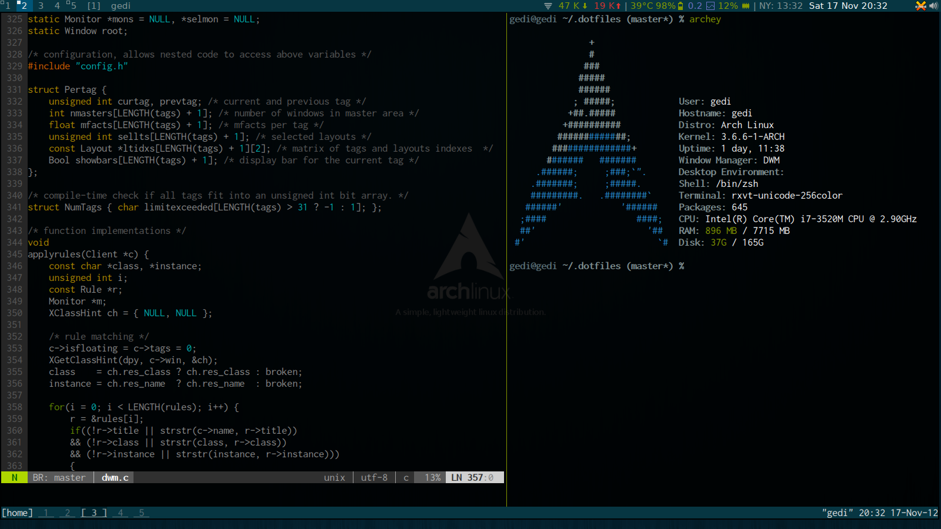Click the Packages: 645 line

click(x=713, y=207)
